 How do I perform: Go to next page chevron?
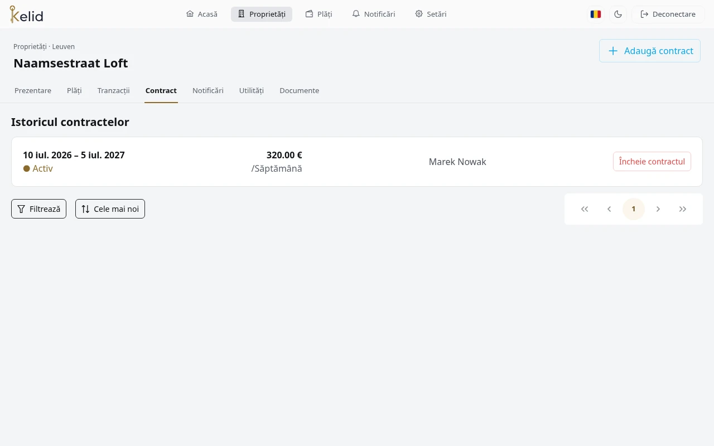pyautogui.click(x=658, y=209)
